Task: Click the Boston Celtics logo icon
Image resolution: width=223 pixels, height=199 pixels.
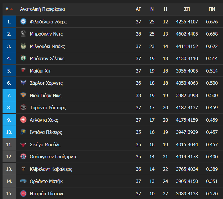Action: 23,58
